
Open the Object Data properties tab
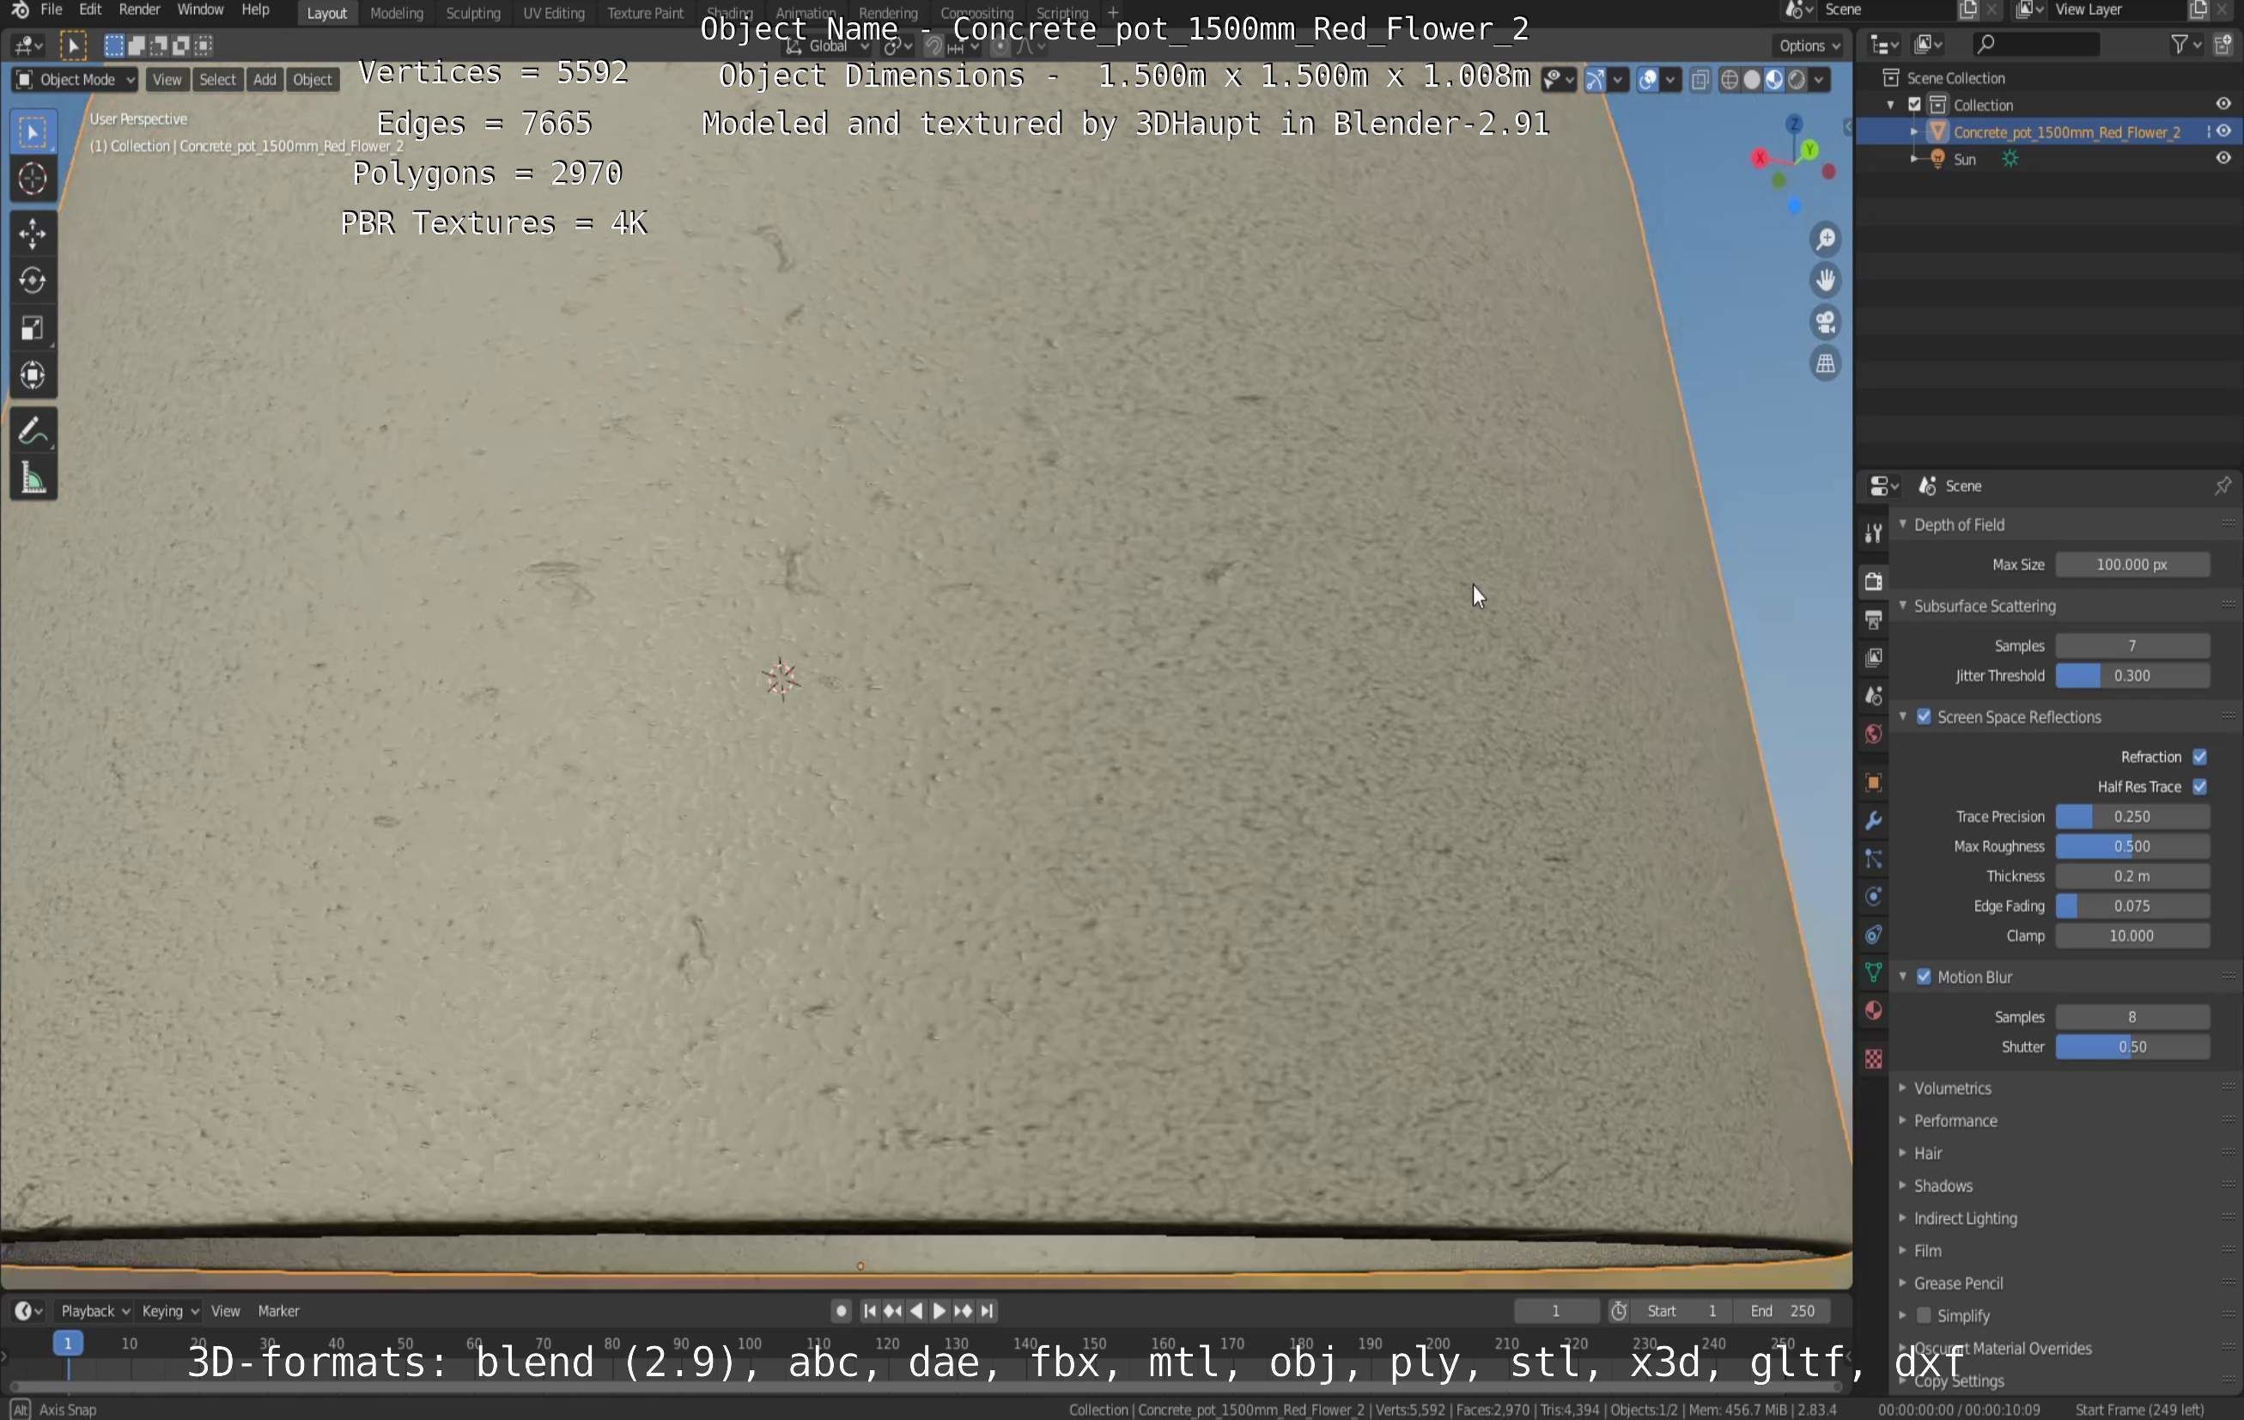1873,972
